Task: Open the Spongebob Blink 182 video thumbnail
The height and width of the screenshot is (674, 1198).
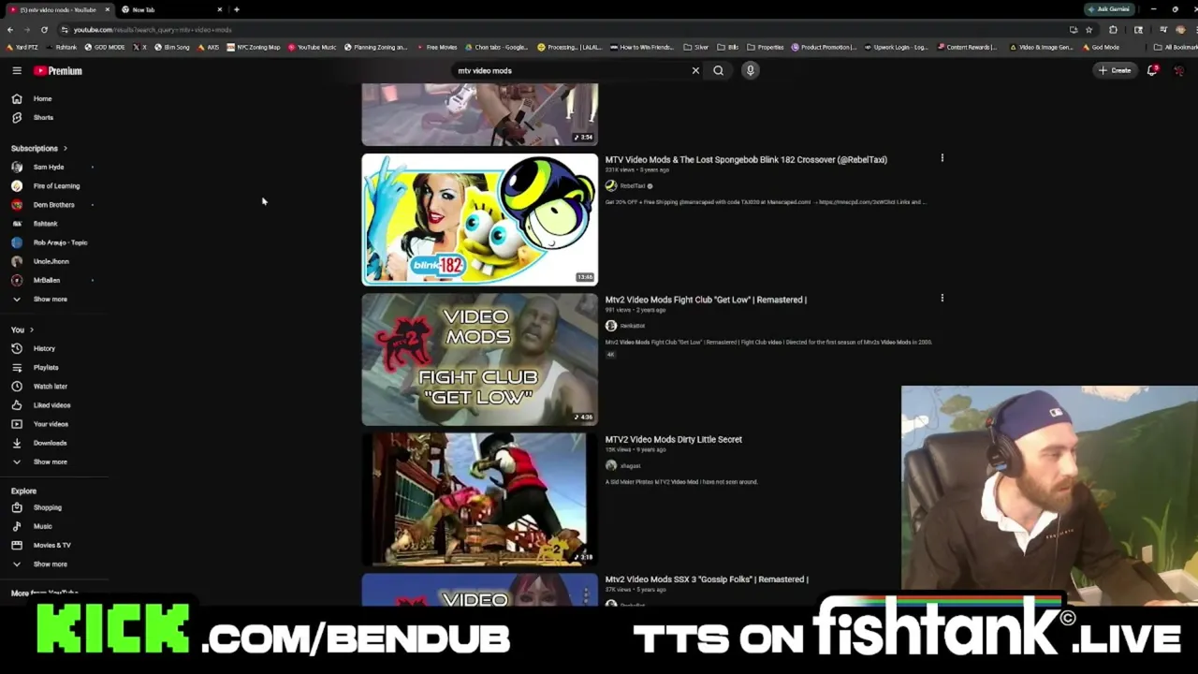Action: [x=479, y=219]
